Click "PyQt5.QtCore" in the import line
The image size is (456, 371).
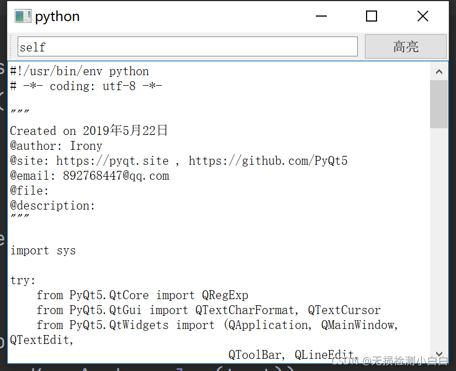click(x=109, y=295)
